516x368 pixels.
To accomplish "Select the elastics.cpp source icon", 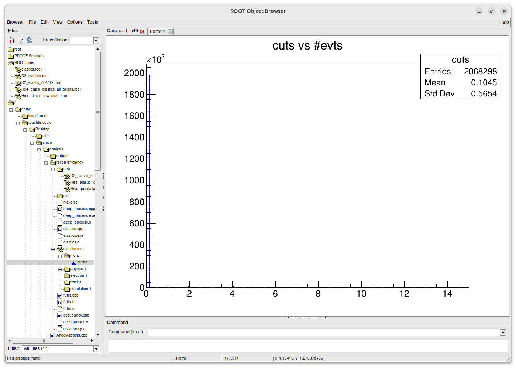I will point(60,229).
